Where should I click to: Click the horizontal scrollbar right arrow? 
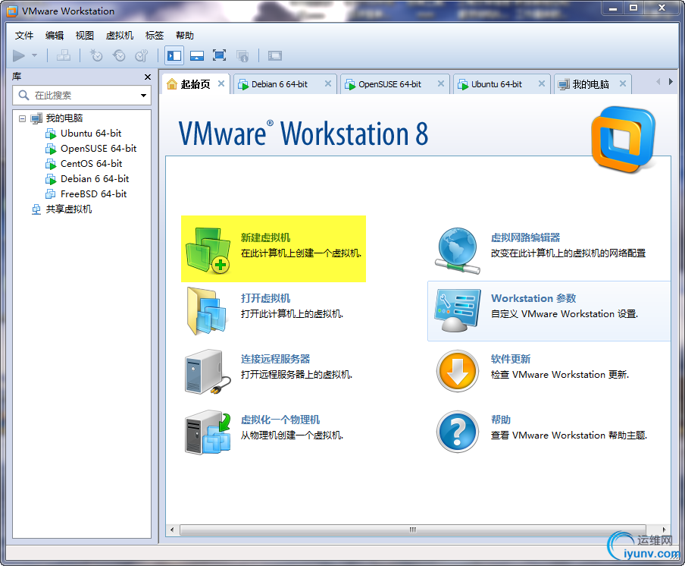click(x=664, y=530)
